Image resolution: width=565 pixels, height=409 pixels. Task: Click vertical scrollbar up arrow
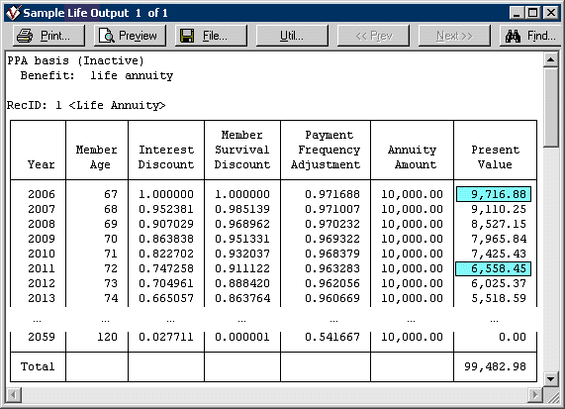(550, 59)
